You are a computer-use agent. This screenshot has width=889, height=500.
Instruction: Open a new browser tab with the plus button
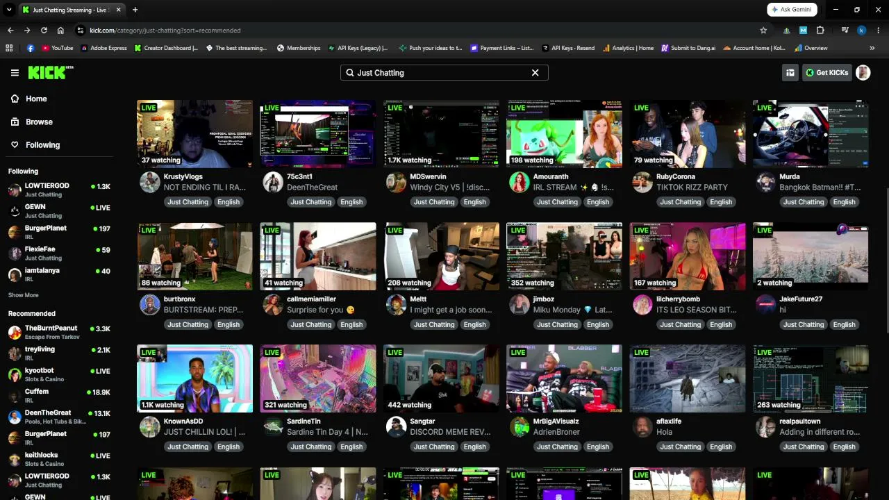135,10
